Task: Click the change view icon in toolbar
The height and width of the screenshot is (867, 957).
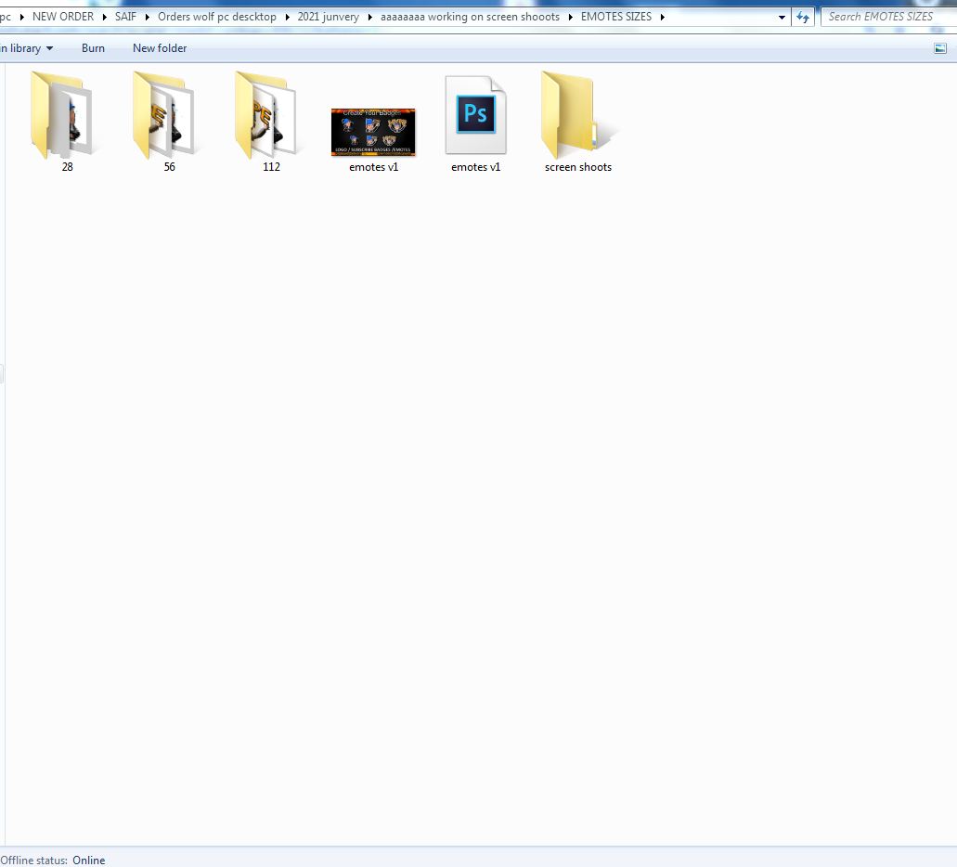Action: [940, 48]
